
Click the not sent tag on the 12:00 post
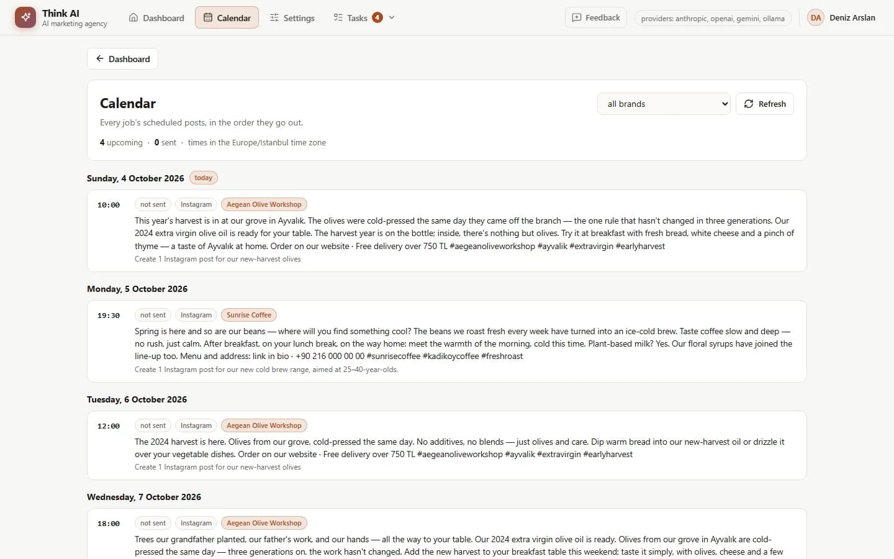pyautogui.click(x=153, y=425)
